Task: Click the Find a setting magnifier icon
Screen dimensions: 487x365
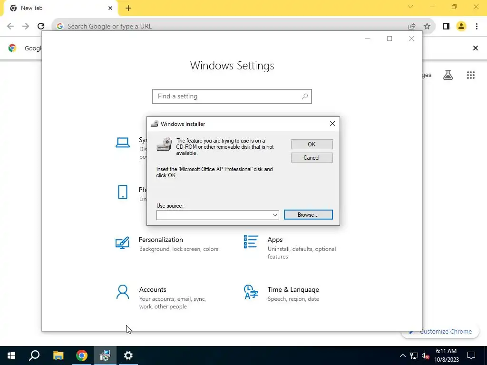Action: [x=305, y=96]
